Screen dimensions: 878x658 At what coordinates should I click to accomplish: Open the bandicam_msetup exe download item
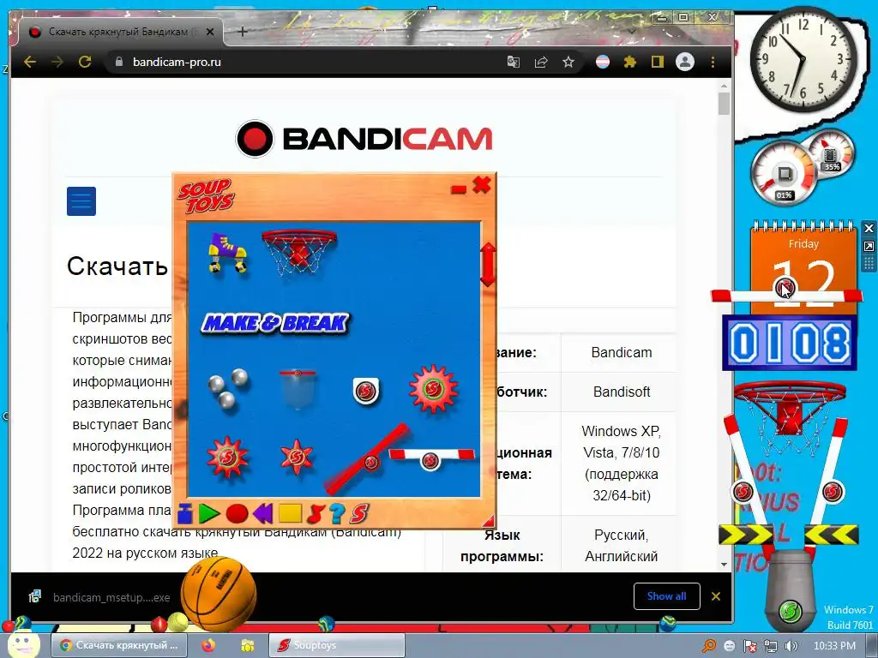click(99, 597)
